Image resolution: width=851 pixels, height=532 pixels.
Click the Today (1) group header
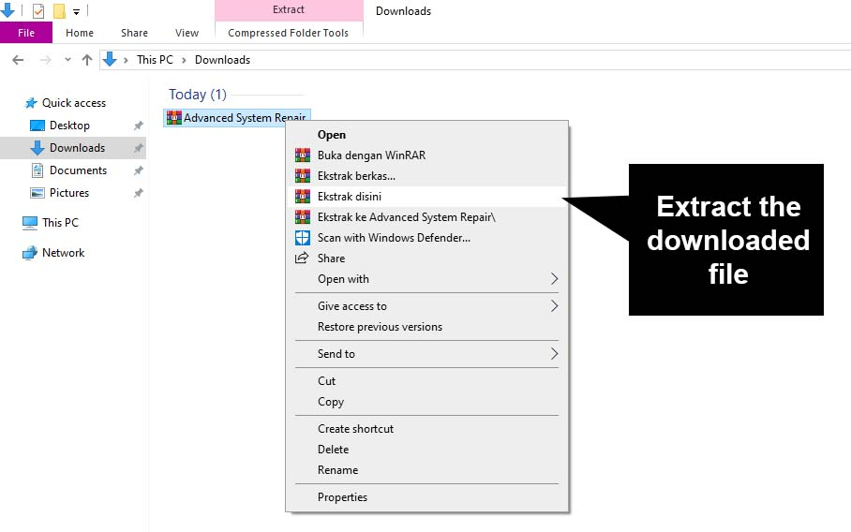pos(198,95)
